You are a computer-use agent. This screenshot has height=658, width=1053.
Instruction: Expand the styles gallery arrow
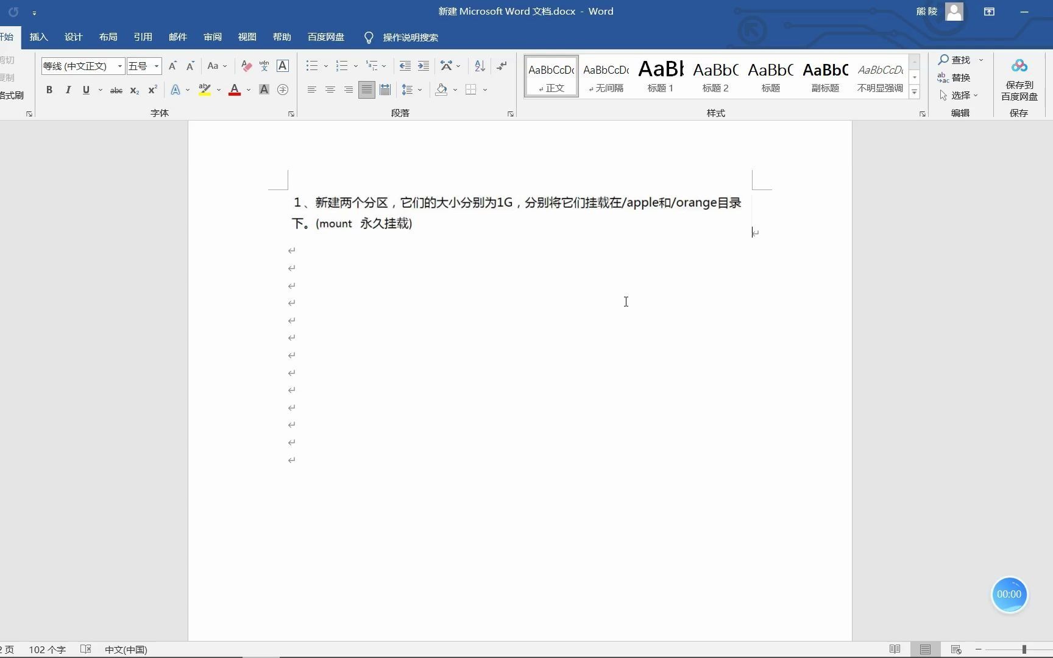(x=914, y=91)
